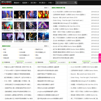Screen dimensions: 101x101
Task: Open the 新2017越南夜店 video thumbnail
Action: 43,36
